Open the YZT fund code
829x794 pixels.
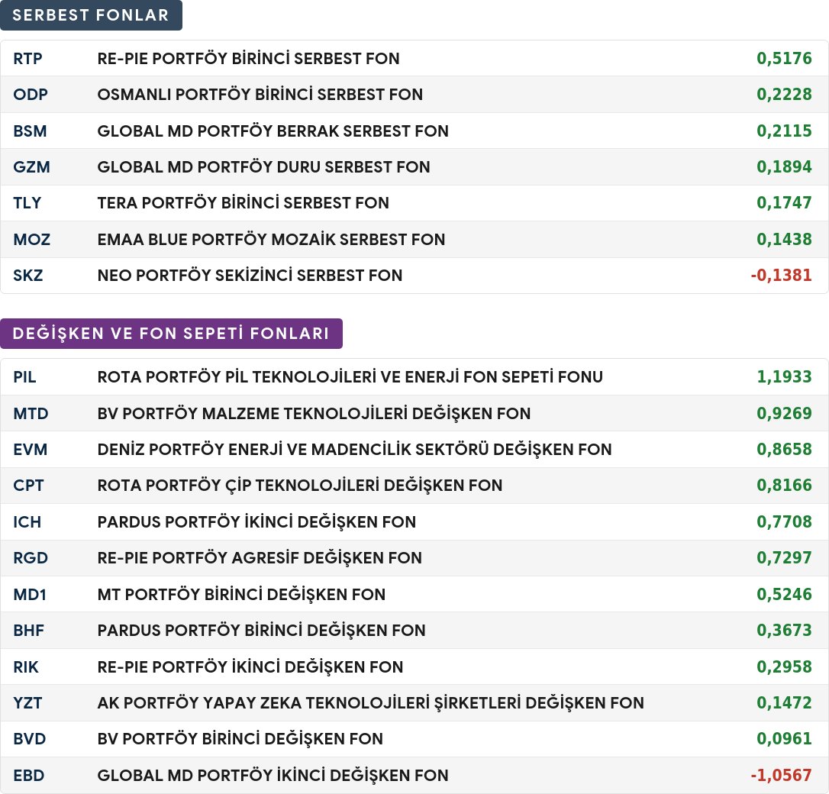(x=27, y=702)
